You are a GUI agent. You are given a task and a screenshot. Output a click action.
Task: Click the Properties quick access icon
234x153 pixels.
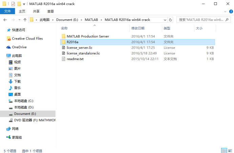tap(13, 4)
